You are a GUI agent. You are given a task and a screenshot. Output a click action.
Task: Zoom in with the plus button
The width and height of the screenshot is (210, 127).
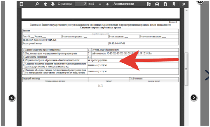point(107,4)
